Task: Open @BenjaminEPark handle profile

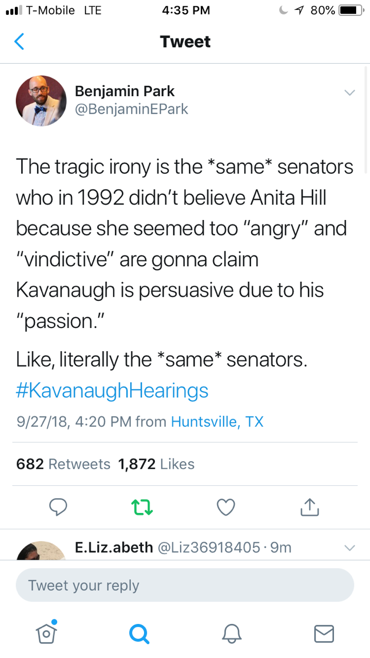Action: tap(132, 109)
